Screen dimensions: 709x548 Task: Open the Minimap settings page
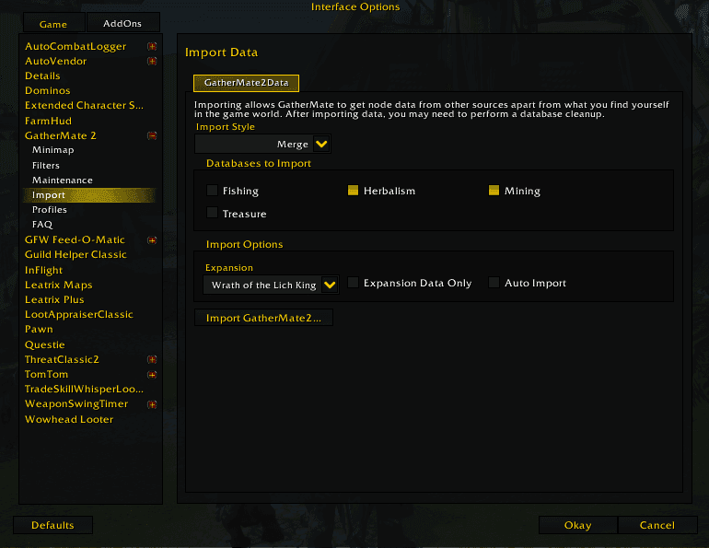coord(52,150)
